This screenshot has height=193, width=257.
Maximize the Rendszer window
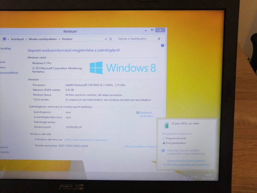[152, 30]
